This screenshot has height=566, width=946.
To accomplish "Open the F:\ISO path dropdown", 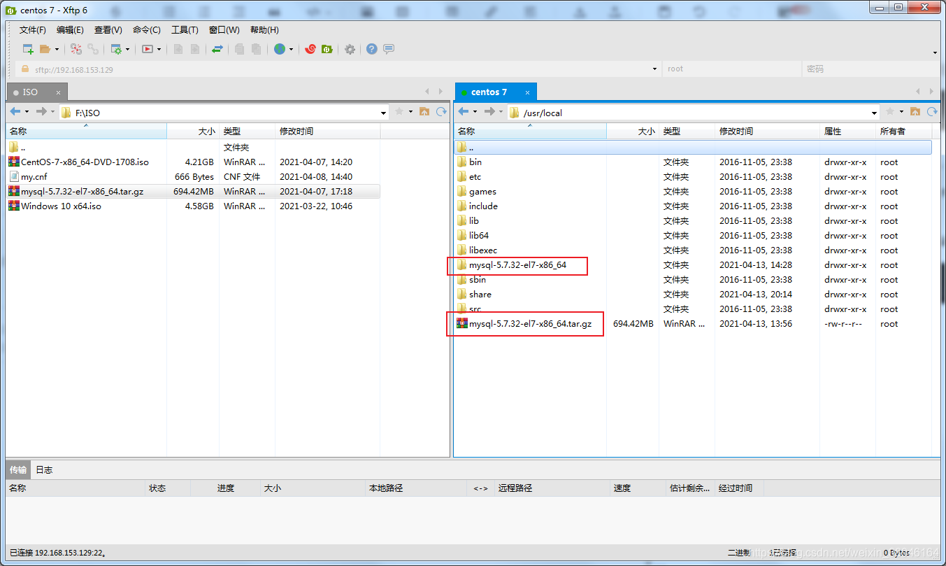I will 384,113.
